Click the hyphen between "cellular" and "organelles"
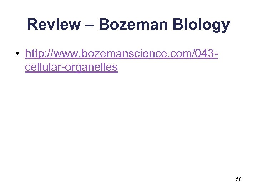The height and width of the screenshot is (192, 257). (61, 67)
